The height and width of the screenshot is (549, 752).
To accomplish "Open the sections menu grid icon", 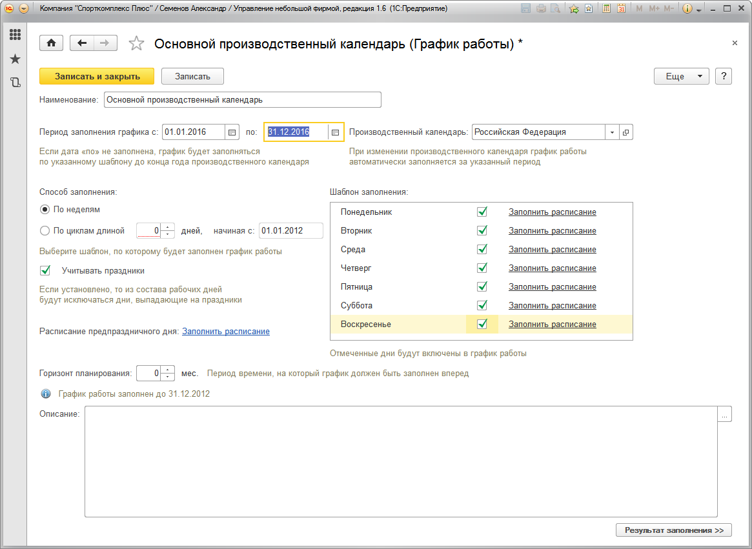I will [x=15, y=35].
